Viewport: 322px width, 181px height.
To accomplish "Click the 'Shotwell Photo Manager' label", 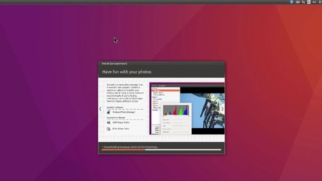I will (124, 112).
